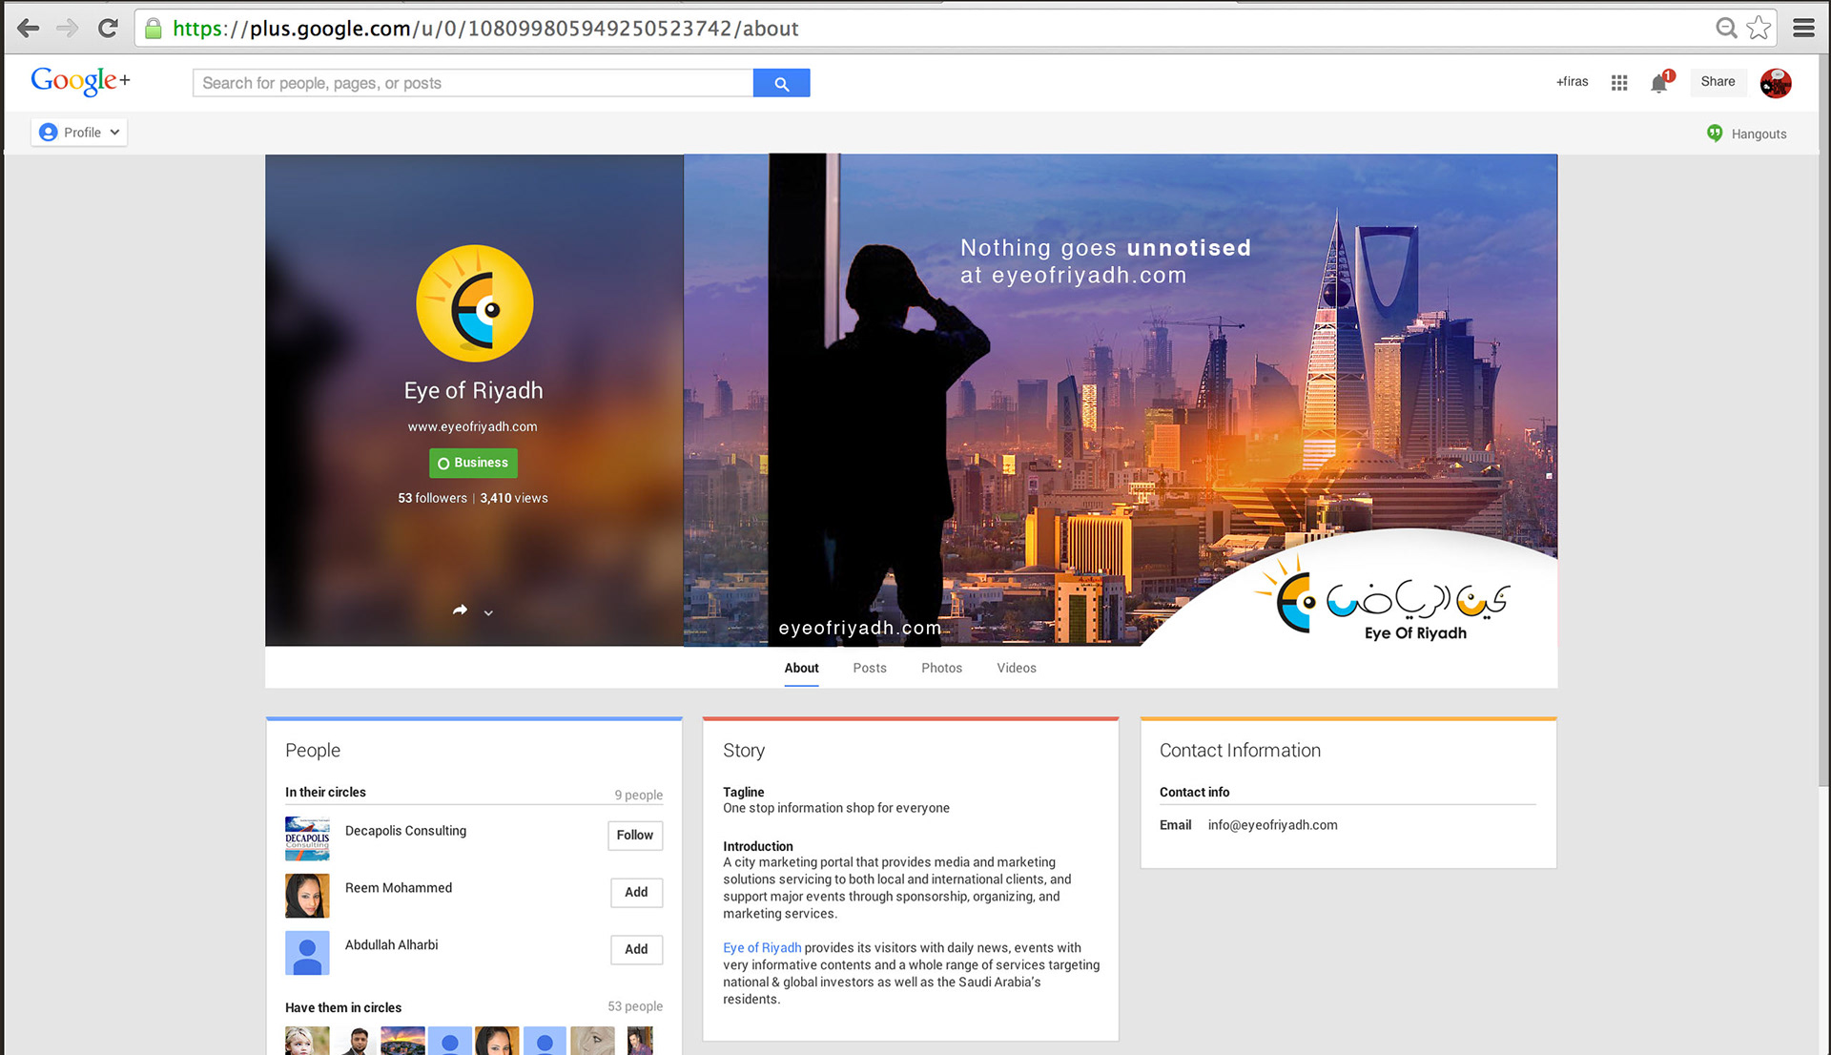Open www.eyeofriyadh.com link
Viewport: 1831px width, 1055px height.
[472, 426]
